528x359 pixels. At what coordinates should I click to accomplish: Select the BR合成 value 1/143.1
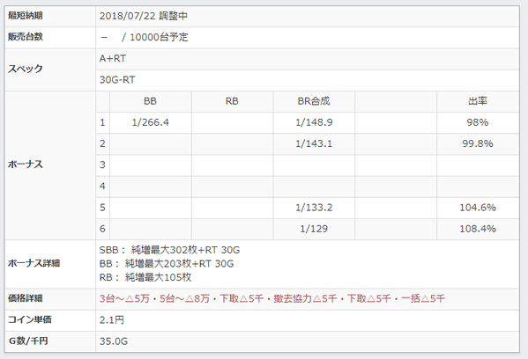coord(314,144)
